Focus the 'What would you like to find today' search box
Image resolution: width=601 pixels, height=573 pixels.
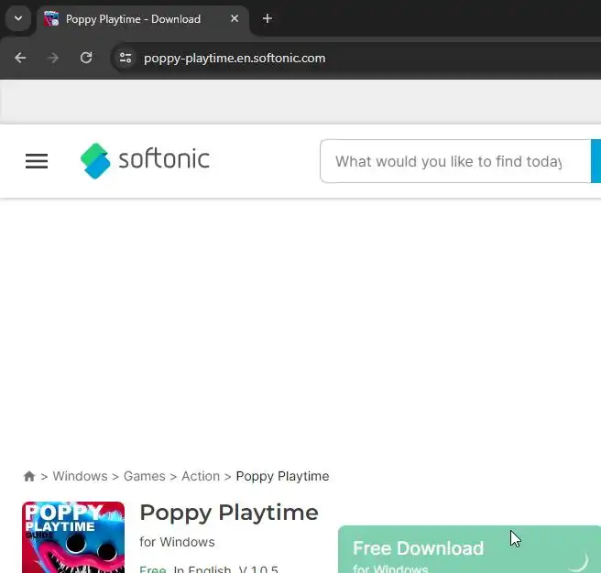[x=455, y=161]
